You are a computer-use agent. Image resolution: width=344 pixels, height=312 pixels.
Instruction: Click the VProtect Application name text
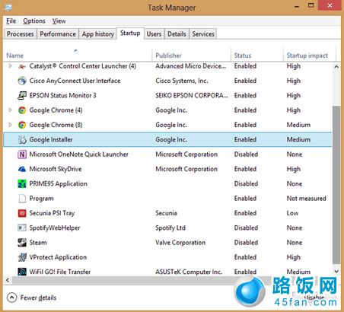[58, 257]
